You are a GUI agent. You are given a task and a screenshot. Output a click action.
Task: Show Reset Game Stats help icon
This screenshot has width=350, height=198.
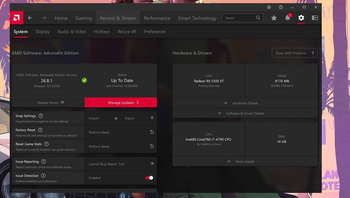click(46, 144)
